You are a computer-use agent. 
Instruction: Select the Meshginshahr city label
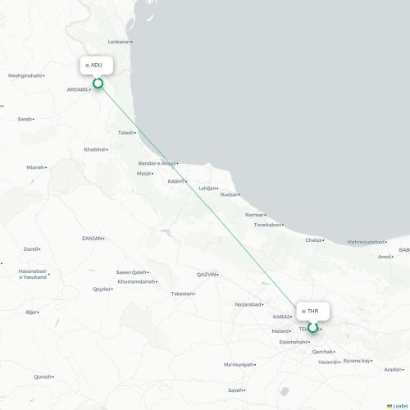tap(25, 75)
